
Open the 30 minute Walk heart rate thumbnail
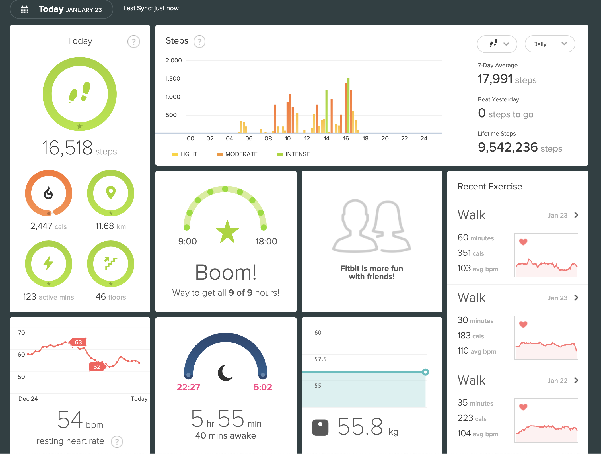(546, 338)
